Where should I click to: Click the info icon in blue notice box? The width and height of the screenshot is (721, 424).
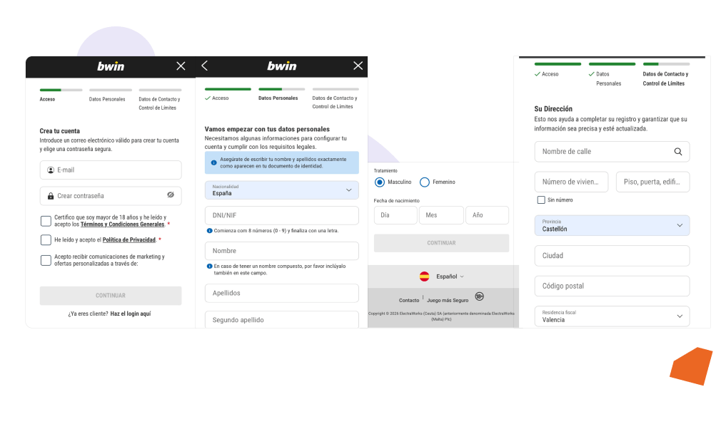[214, 162]
